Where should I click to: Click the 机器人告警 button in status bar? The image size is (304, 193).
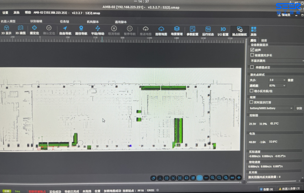pos(289,189)
